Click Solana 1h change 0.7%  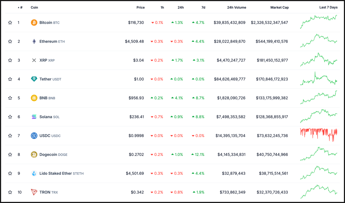[157, 117]
